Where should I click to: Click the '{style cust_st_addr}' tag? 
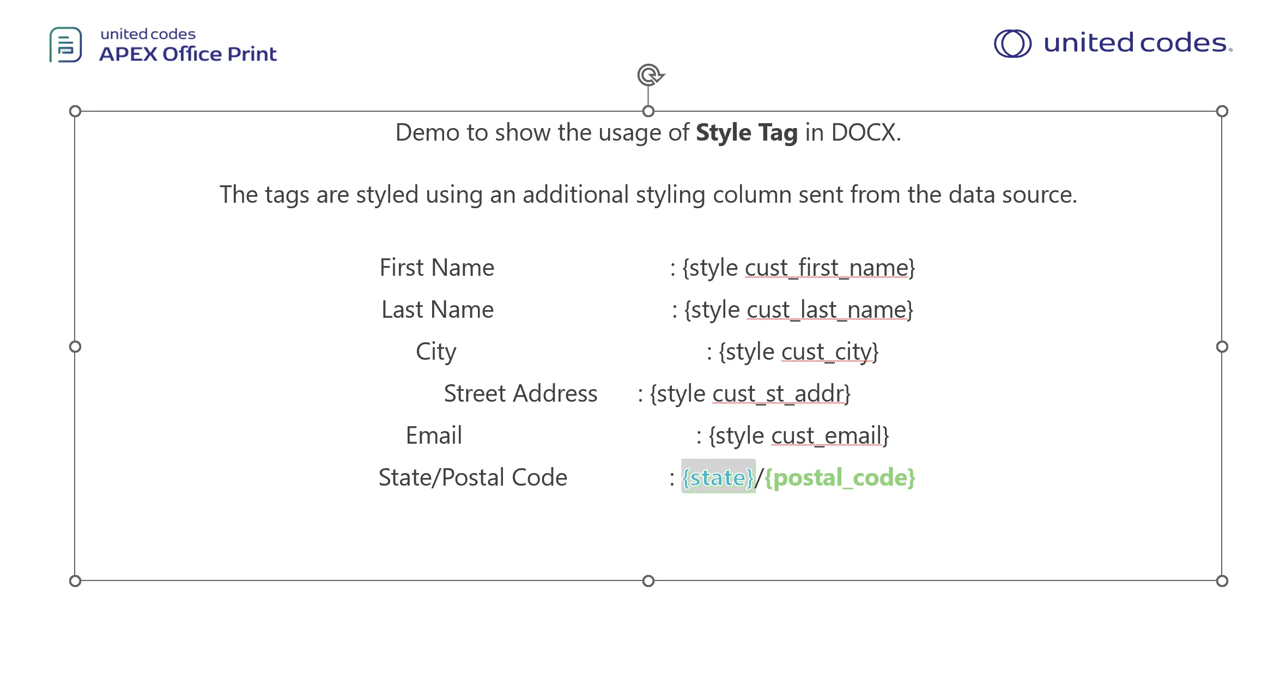[750, 394]
